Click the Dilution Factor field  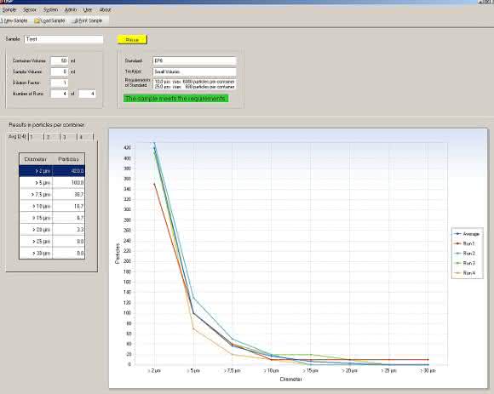pos(60,83)
